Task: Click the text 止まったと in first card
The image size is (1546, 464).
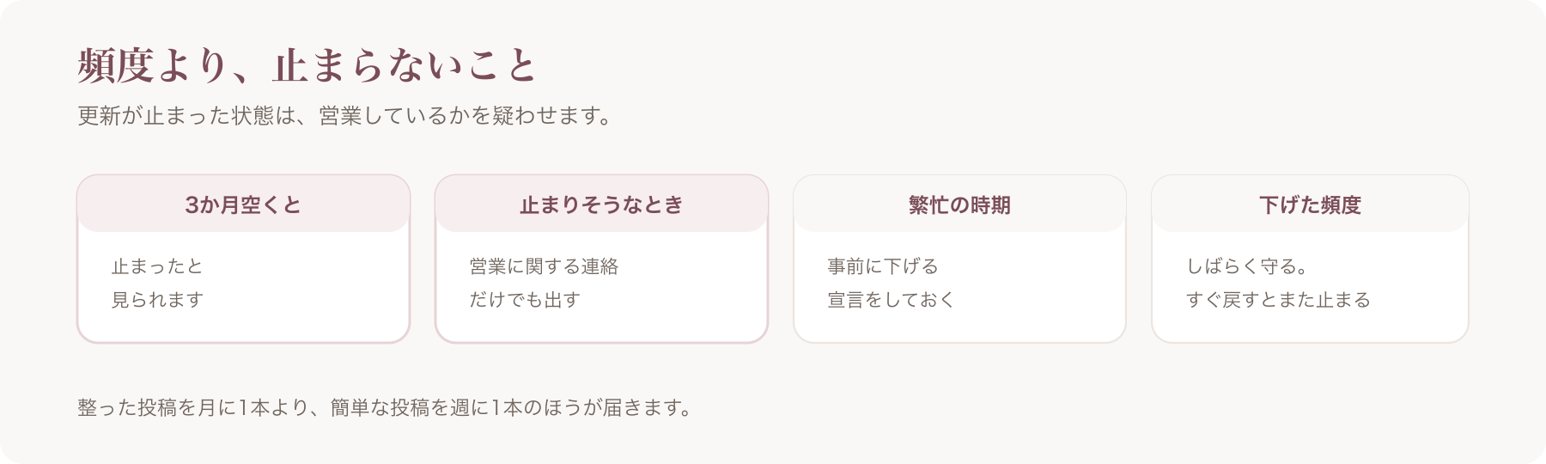Action: 157,266
